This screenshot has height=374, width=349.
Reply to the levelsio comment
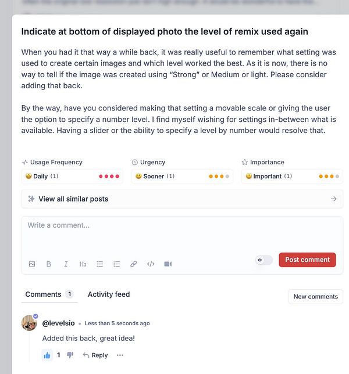coord(95,355)
